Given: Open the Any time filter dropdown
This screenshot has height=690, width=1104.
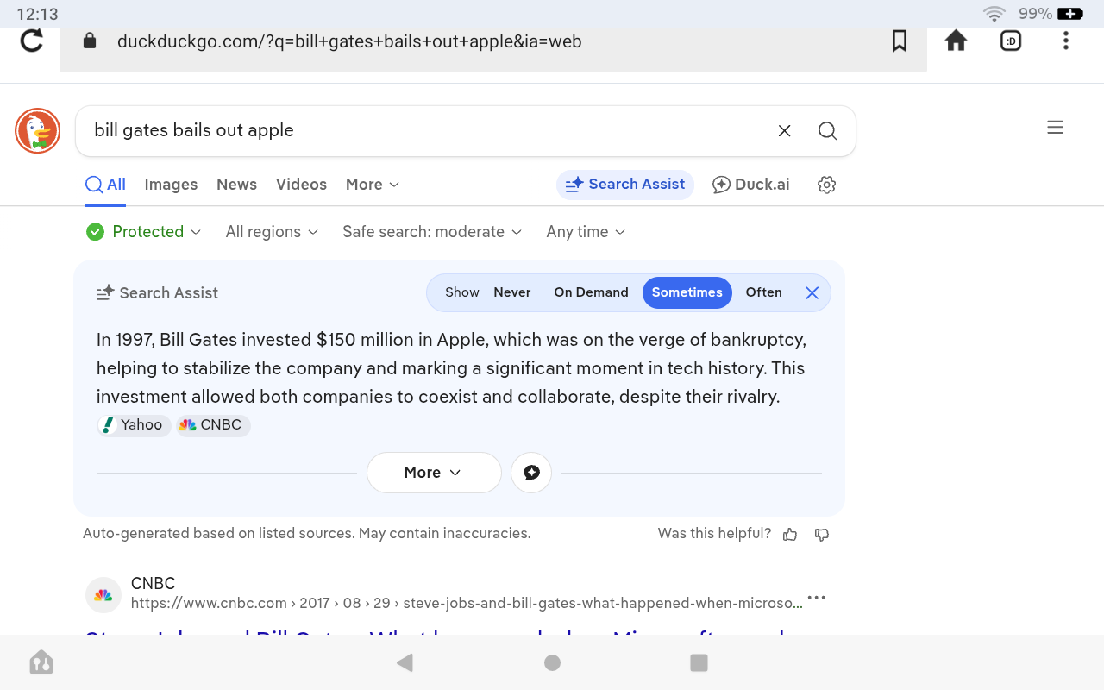Looking at the screenshot, I should (586, 232).
